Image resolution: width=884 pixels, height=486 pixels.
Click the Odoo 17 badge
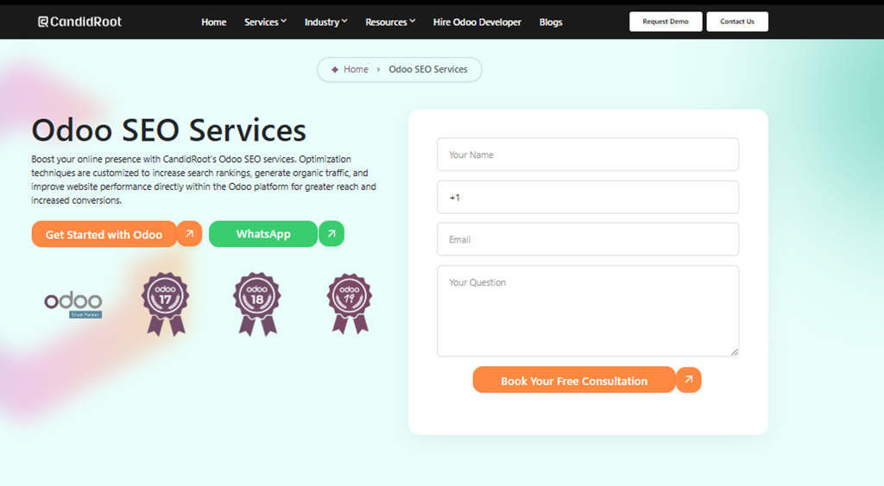(165, 304)
